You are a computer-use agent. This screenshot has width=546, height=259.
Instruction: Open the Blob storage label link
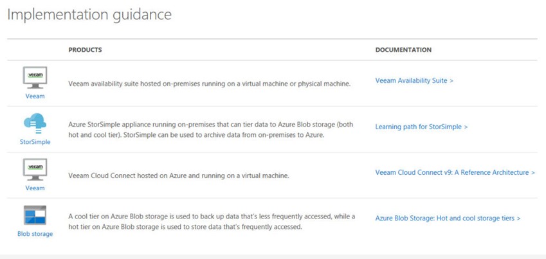[x=35, y=234]
